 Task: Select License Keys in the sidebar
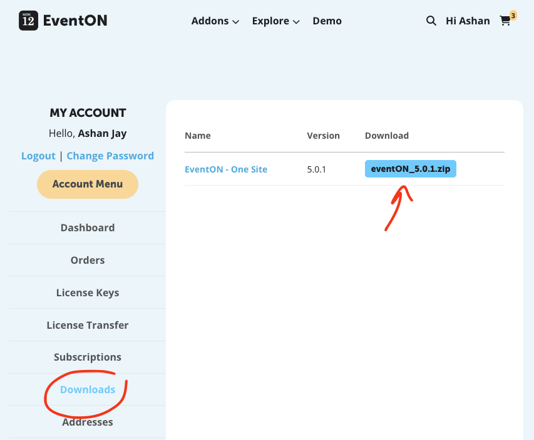coord(88,293)
